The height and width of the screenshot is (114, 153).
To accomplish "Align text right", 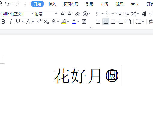I will pyautogui.click(x=113, y=22).
